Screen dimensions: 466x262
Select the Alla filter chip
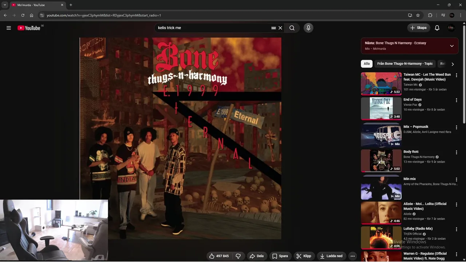367,64
